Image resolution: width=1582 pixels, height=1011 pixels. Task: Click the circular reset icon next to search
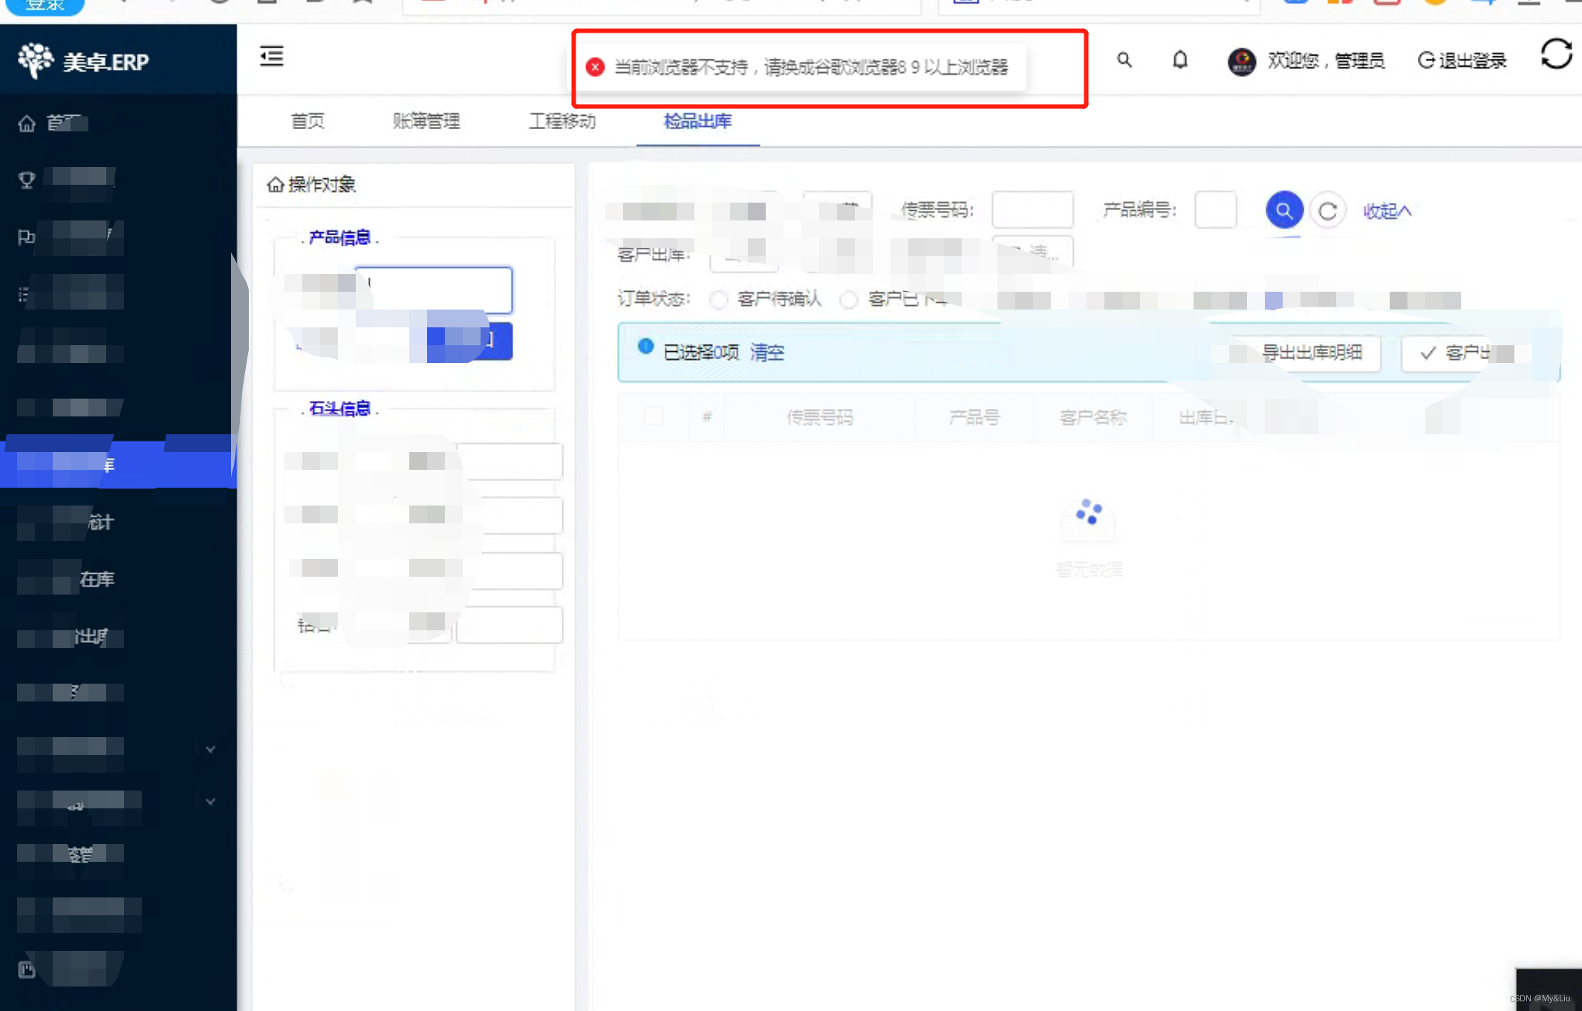(x=1327, y=212)
